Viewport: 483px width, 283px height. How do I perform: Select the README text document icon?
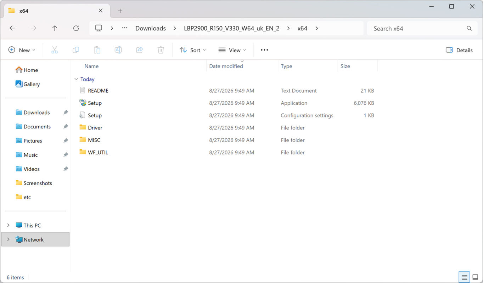(83, 91)
